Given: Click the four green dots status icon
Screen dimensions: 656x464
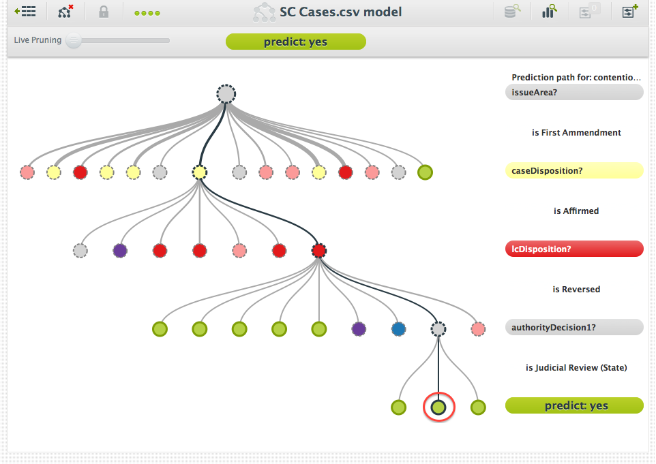Looking at the screenshot, I should coord(147,12).
